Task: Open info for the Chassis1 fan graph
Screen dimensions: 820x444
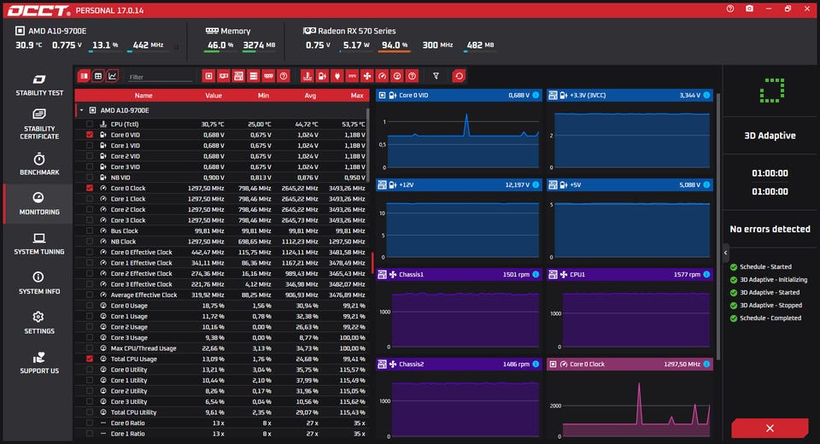Action: tap(536, 275)
